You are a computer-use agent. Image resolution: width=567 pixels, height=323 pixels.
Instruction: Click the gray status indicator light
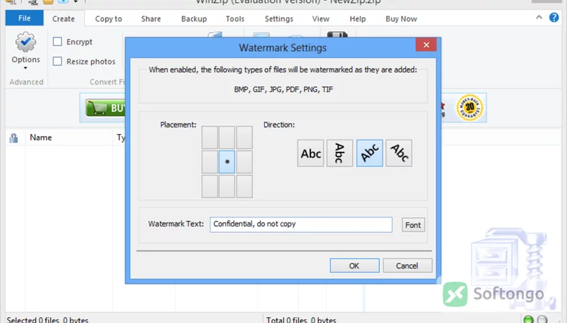point(542,319)
